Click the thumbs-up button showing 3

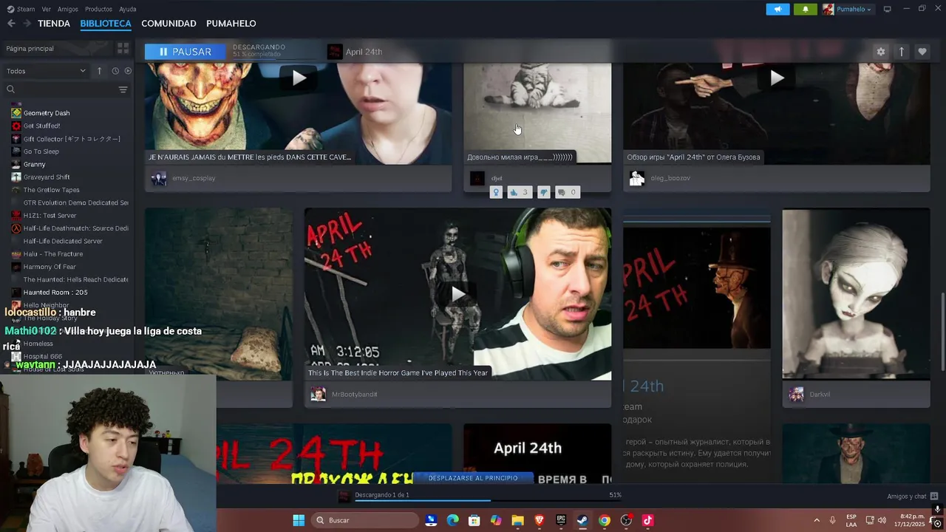pos(519,192)
